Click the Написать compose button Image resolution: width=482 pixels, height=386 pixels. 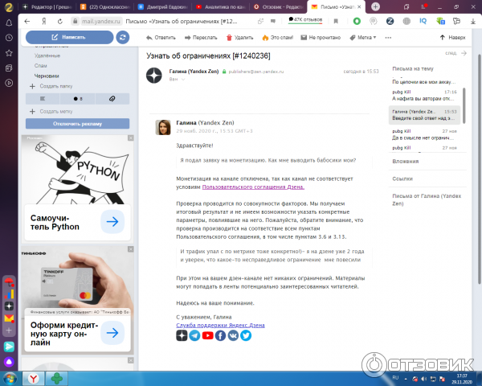pos(69,37)
